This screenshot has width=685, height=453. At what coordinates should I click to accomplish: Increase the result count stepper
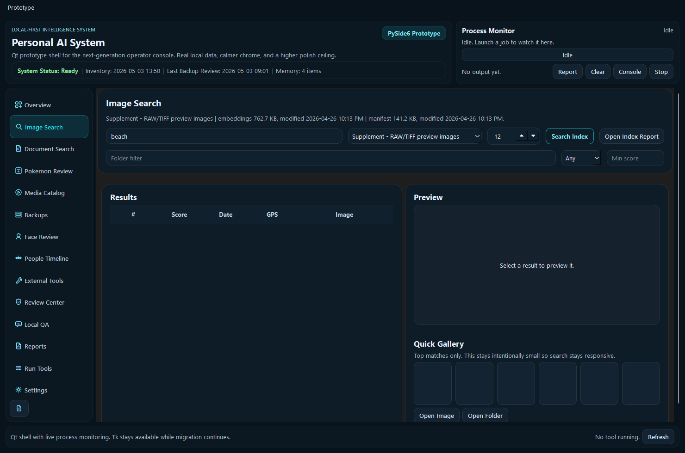(x=522, y=136)
